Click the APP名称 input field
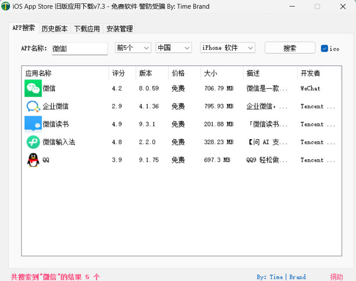Image resolution: width=356 pixels, height=281 pixels. point(80,49)
